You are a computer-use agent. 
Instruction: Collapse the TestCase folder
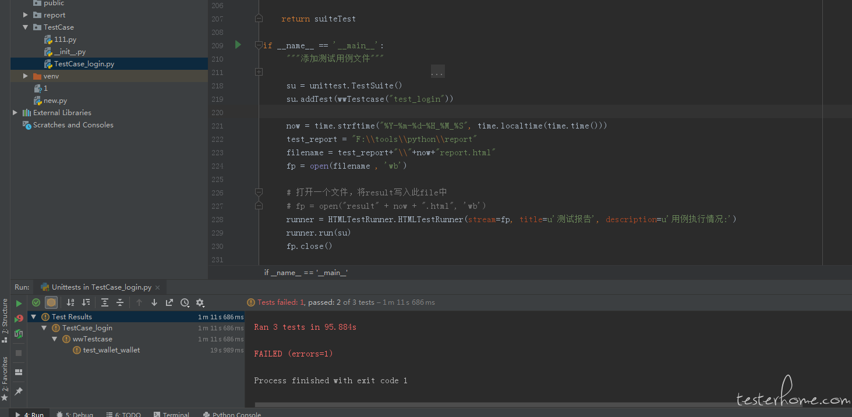click(x=26, y=27)
